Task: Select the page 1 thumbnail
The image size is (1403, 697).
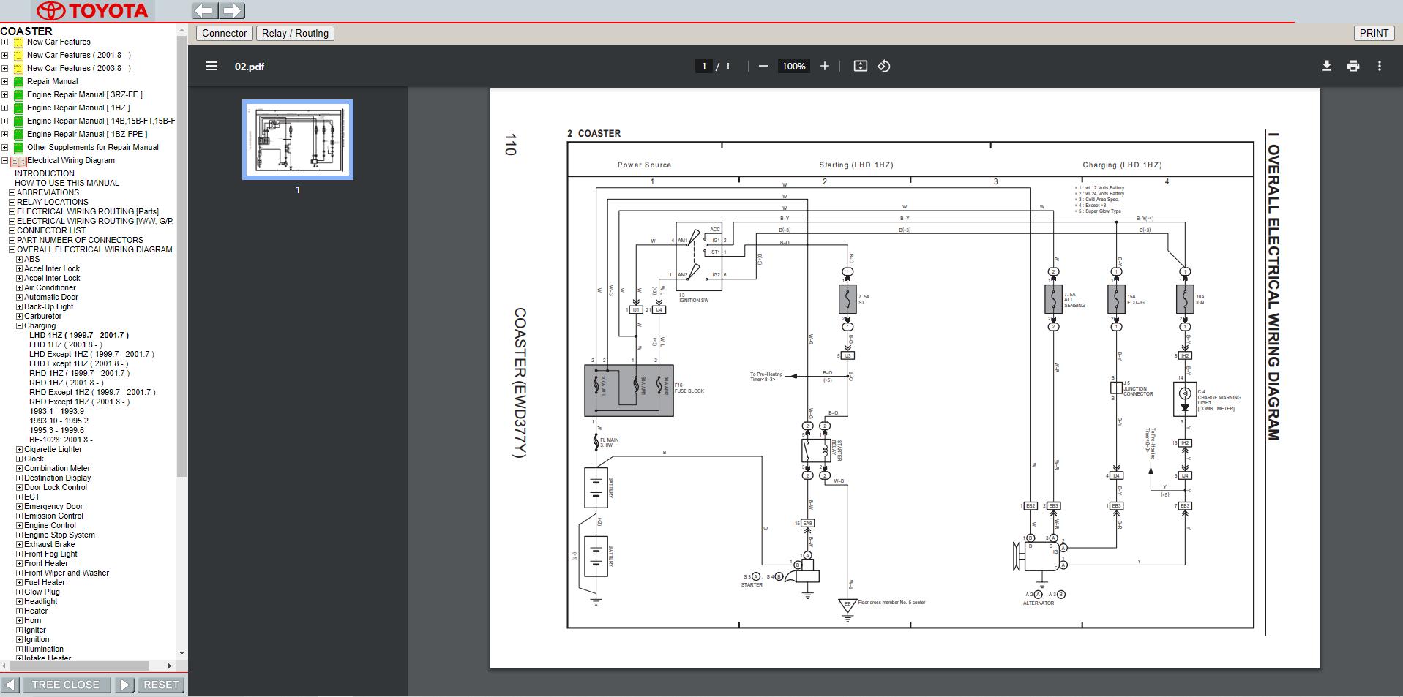Action: [x=298, y=140]
